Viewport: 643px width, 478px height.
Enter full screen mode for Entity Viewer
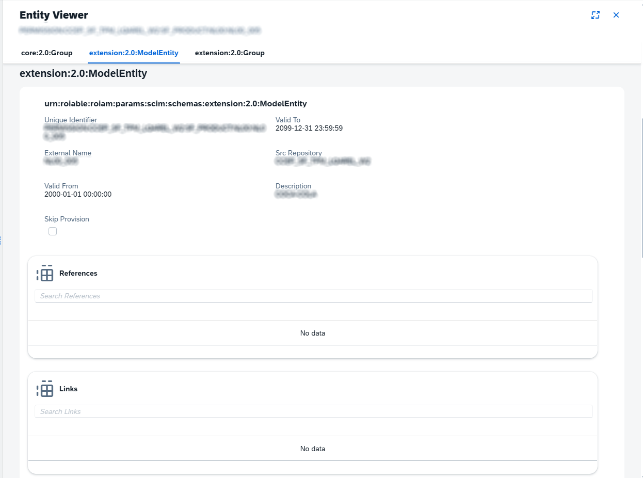click(596, 15)
